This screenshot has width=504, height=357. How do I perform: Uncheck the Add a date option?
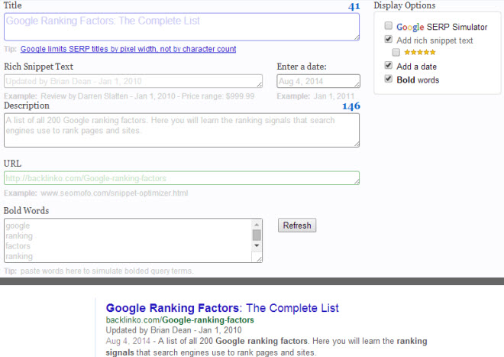coord(388,65)
